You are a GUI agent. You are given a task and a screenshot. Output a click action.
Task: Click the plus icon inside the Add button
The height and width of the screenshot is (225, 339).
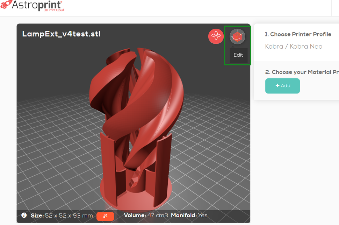point(277,85)
